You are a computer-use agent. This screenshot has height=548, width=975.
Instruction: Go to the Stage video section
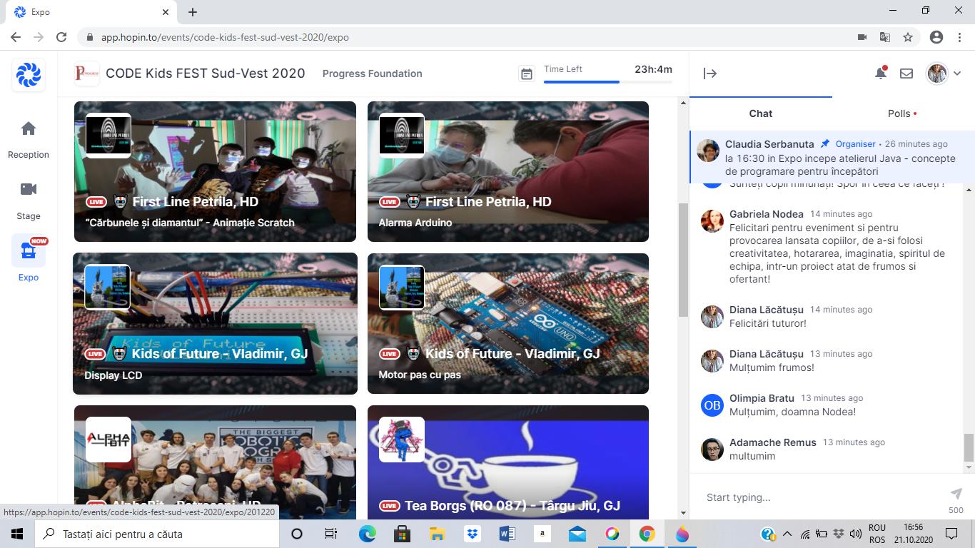click(x=29, y=190)
